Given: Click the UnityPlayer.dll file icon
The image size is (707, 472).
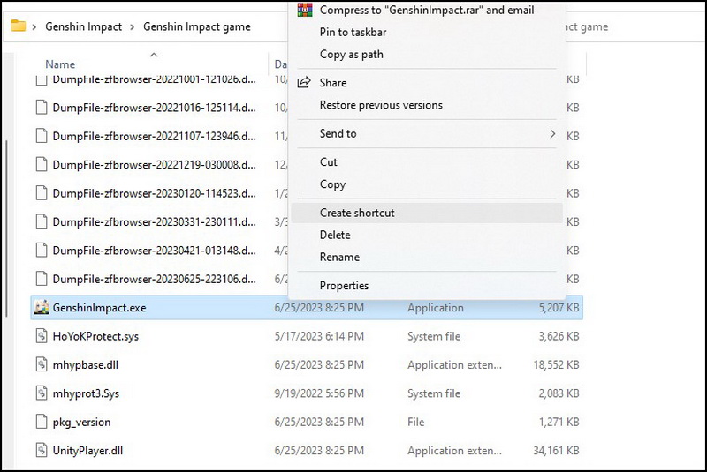Looking at the screenshot, I should (42, 451).
